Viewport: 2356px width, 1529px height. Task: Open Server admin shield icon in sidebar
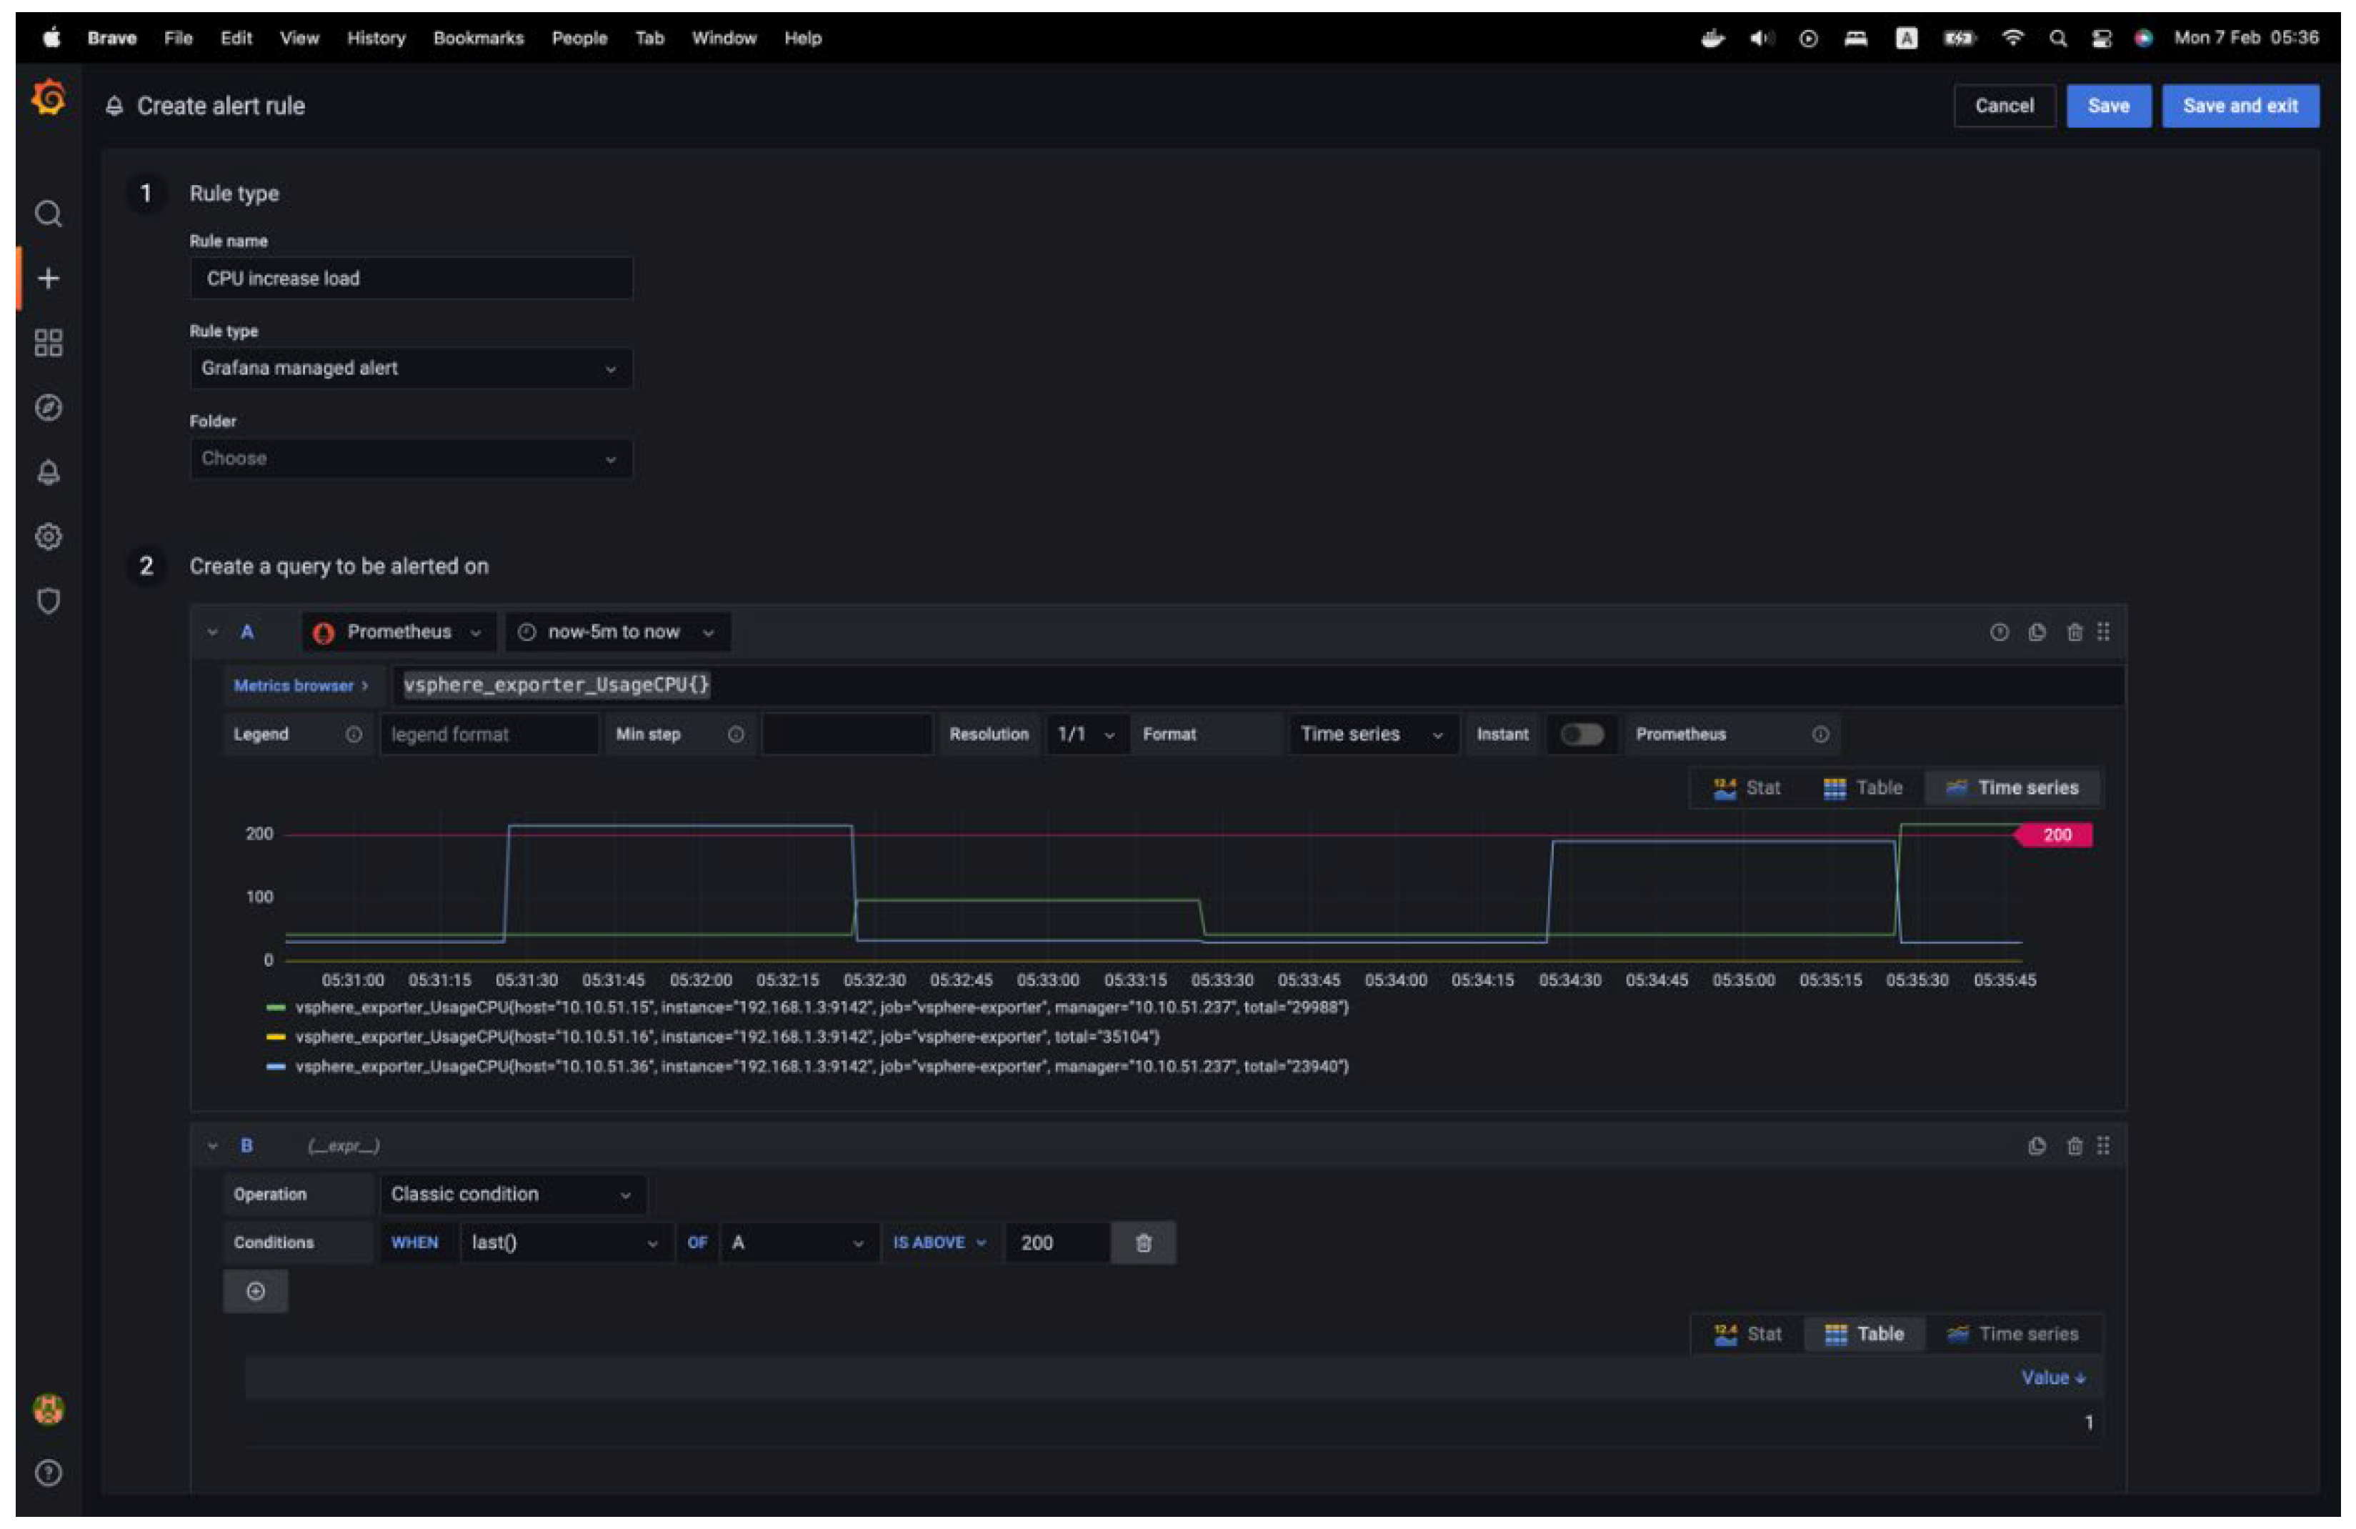coord(49,601)
